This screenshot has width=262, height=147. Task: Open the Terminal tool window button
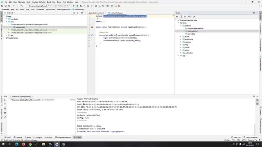click(x=18, y=137)
